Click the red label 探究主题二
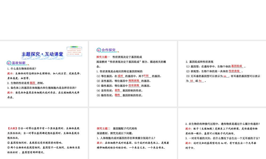Viewport: 266px width, 159px height. pyautogui.click(x=103, y=129)
